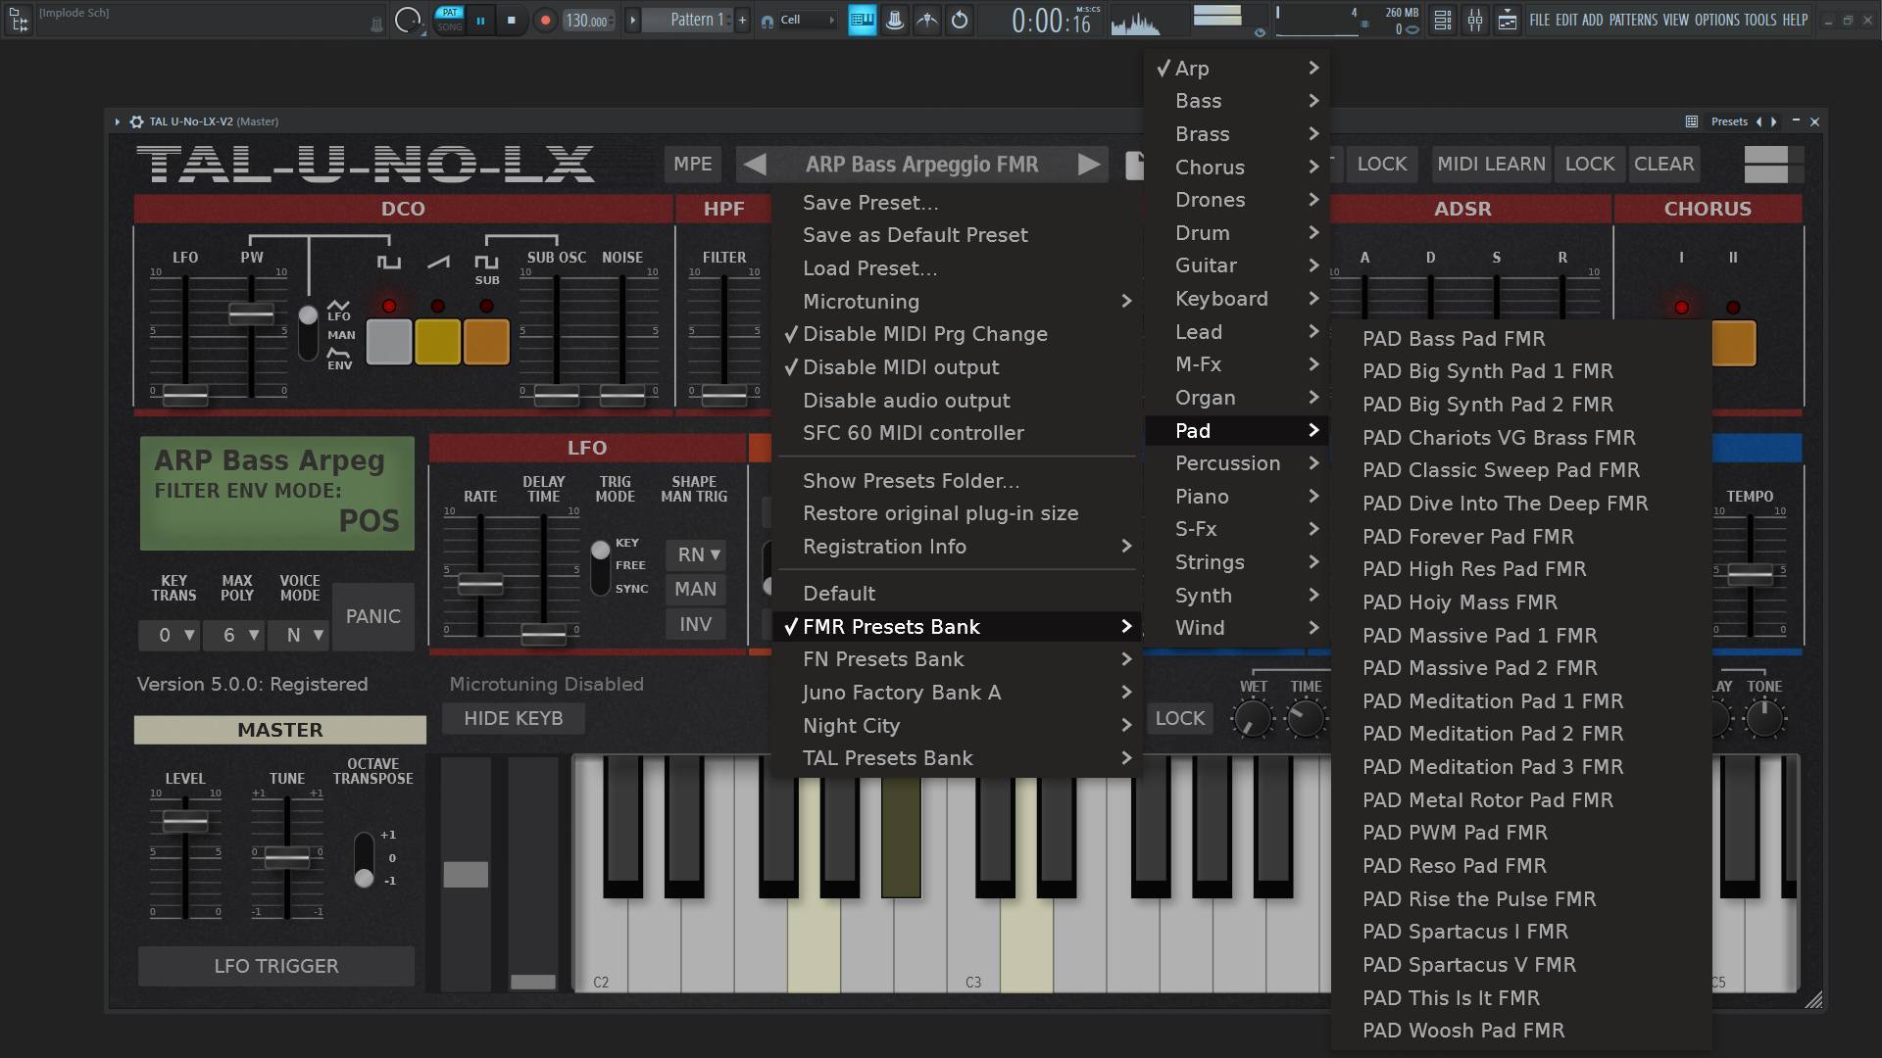Toggle the typing keyboard to piano icon
The image size is (1882, 1058).
click(863, 20)
